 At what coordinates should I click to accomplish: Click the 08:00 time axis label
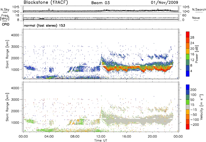[75, 137]
